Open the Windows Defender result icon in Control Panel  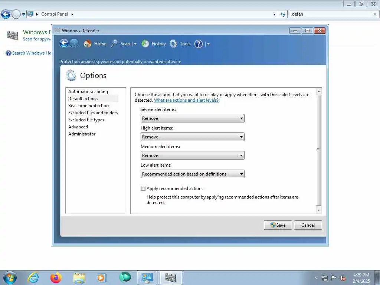click(12, 35)
